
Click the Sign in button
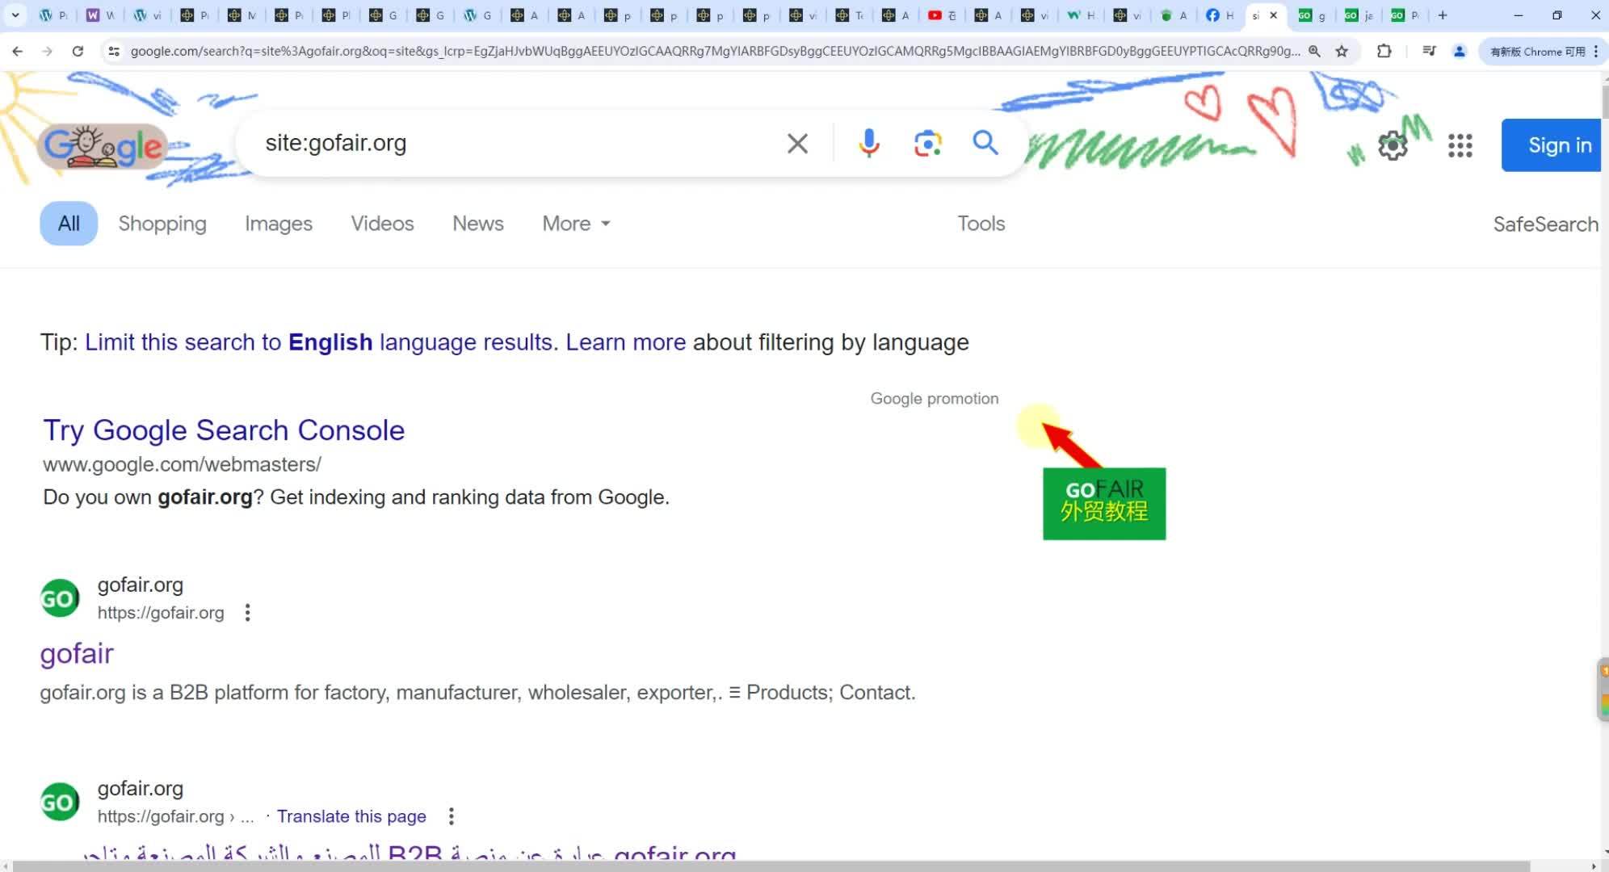click(1552, 145)
